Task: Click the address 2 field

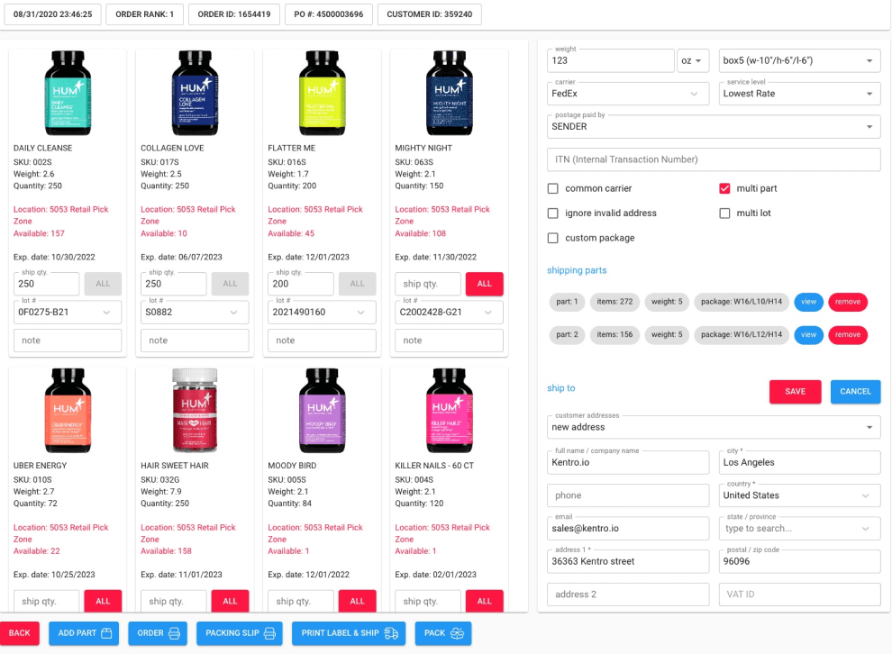Action: pos(628,595)
